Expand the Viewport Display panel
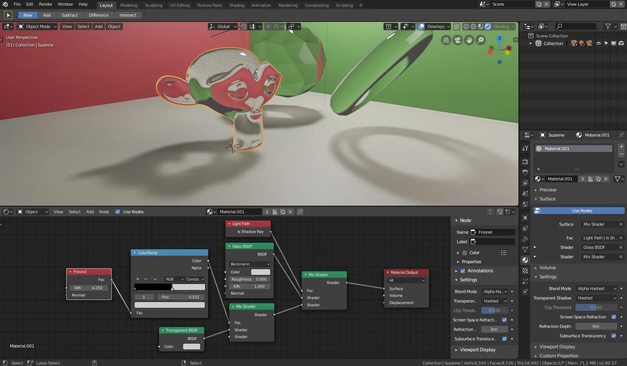 pyautogui.click(x=557, y=347)
